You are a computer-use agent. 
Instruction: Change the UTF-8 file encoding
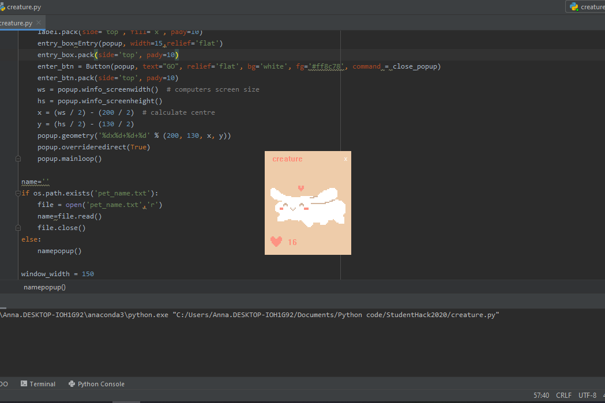click(587, 396)
